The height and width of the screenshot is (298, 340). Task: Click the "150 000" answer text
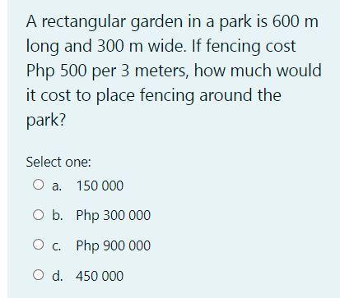coord(100,186)
